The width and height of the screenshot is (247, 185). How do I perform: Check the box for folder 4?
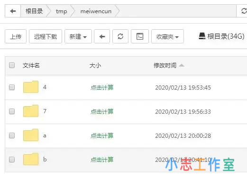point(12,87)
